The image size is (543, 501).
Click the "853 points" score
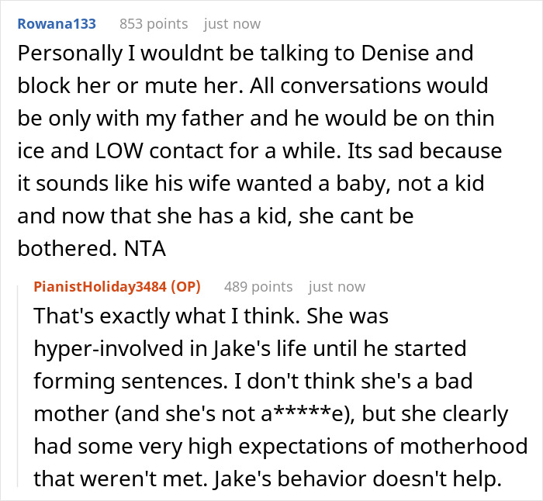click(154, 24)
